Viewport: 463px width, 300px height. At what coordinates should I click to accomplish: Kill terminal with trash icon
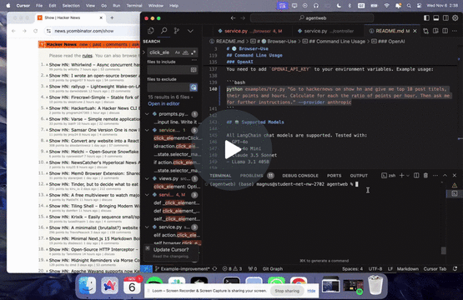[x=425, y=176]
